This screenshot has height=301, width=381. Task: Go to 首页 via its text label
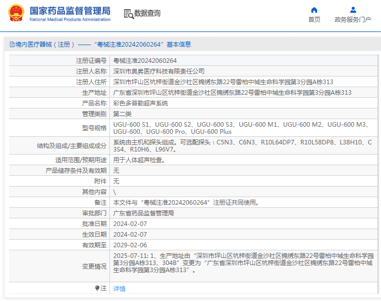coord(314,20)
